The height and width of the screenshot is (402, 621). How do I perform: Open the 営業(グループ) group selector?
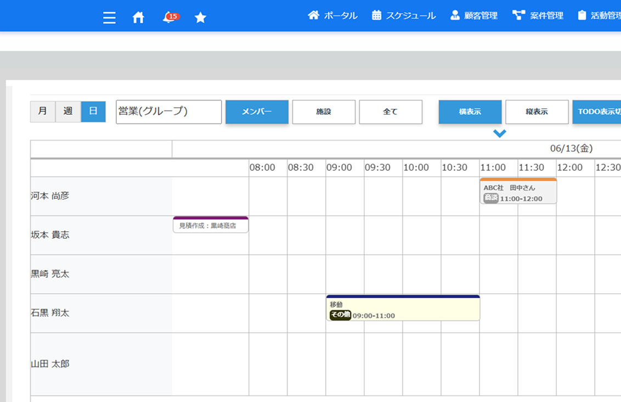click(169, 111)
